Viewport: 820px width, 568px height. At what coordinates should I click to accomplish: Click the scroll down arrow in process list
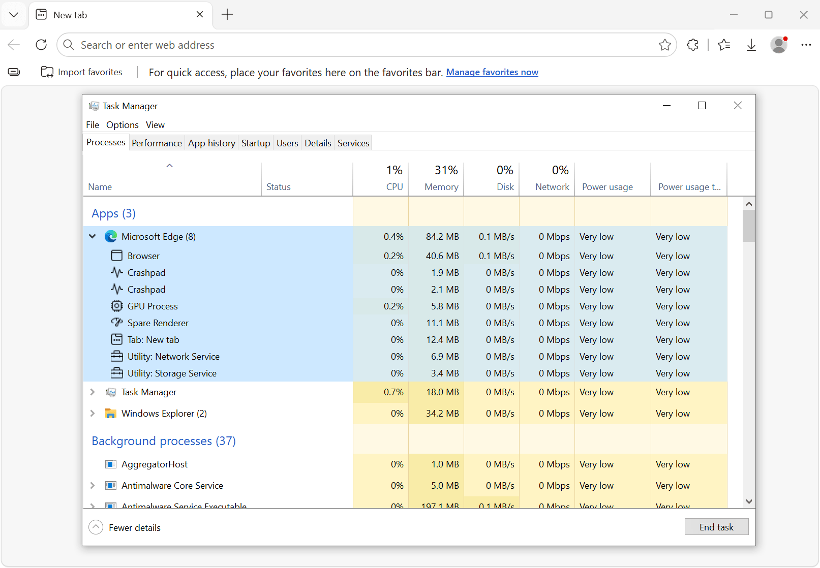(x=749, y=501)
